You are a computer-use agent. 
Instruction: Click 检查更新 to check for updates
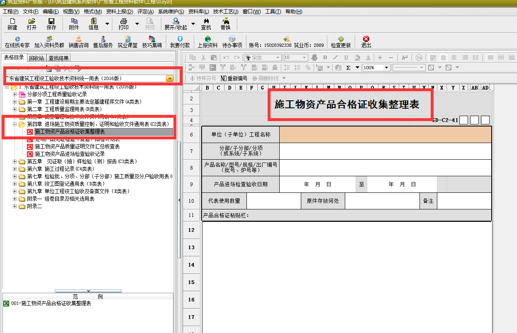(x=341, y=42)
